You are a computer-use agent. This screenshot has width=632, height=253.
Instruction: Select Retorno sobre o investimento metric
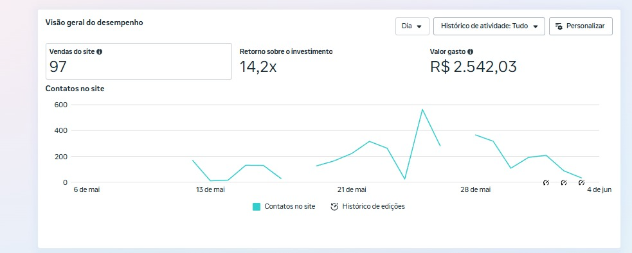tap(285, 51)
